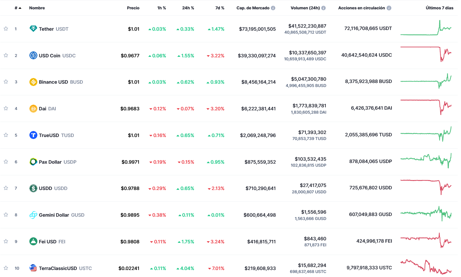Click the TerraClassicUSD flag logo

32,268
